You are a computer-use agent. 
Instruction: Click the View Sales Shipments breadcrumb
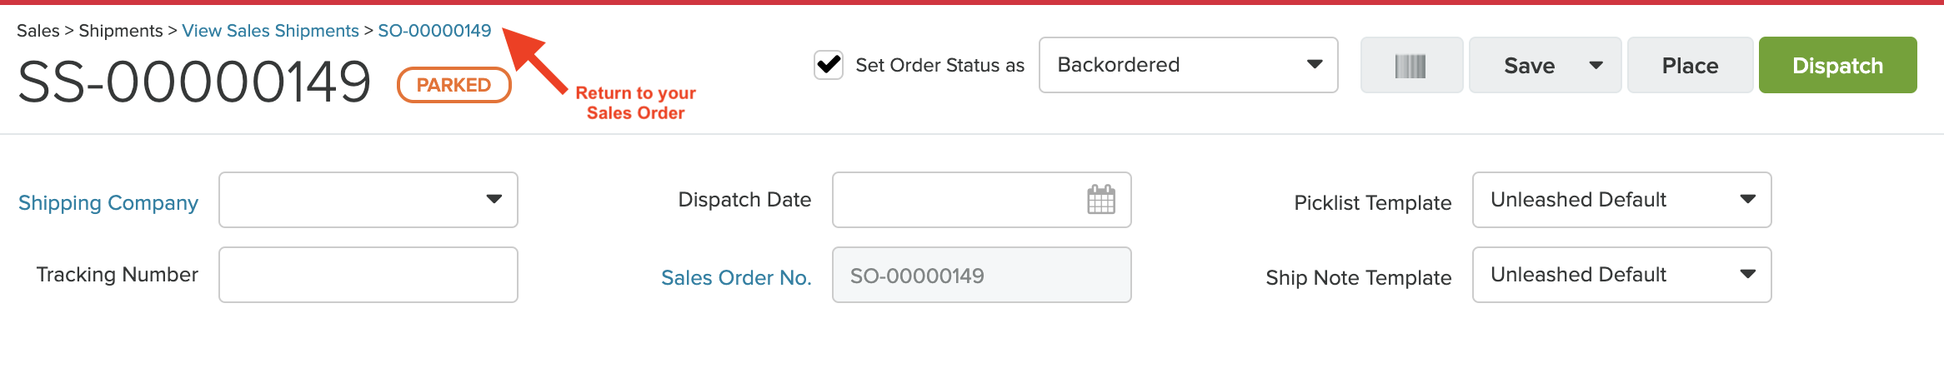point(270,31)
